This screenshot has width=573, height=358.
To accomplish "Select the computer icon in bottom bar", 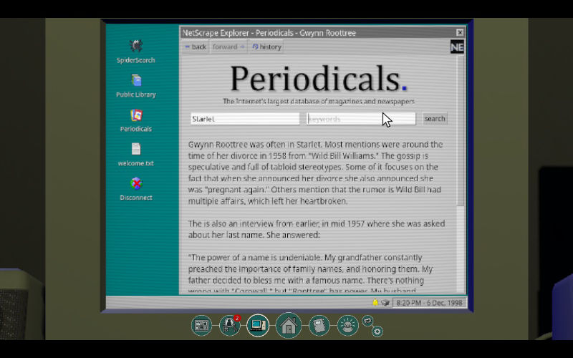I will (x=257, y=326).
